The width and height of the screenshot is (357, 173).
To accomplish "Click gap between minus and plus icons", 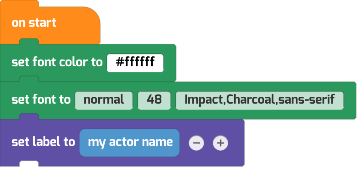I will coord(208,143).
